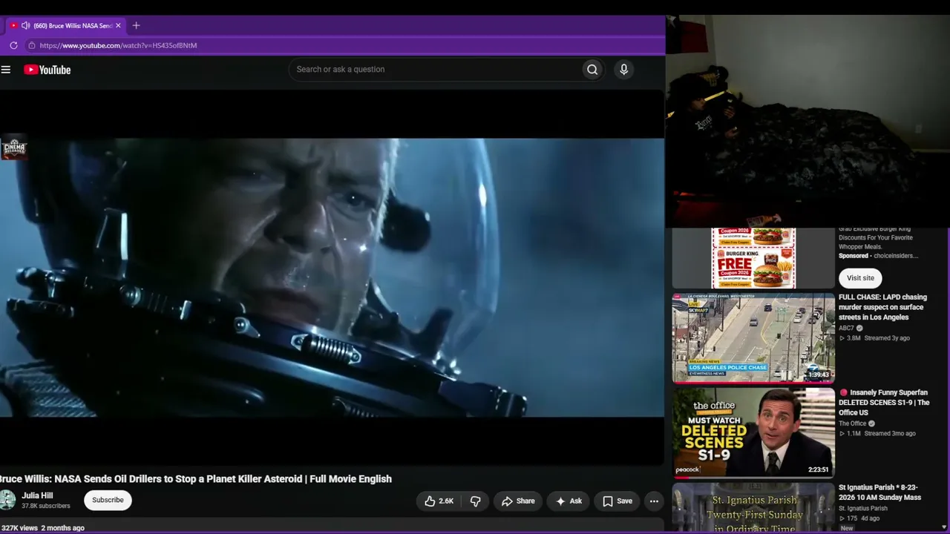Play the St. Ignatius Parish Mass thumbnail
The height and width of the screenshot is (534, 950).
point(753,508)
